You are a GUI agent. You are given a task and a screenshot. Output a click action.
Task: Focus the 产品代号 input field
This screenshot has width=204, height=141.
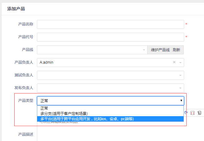[111, 37]
